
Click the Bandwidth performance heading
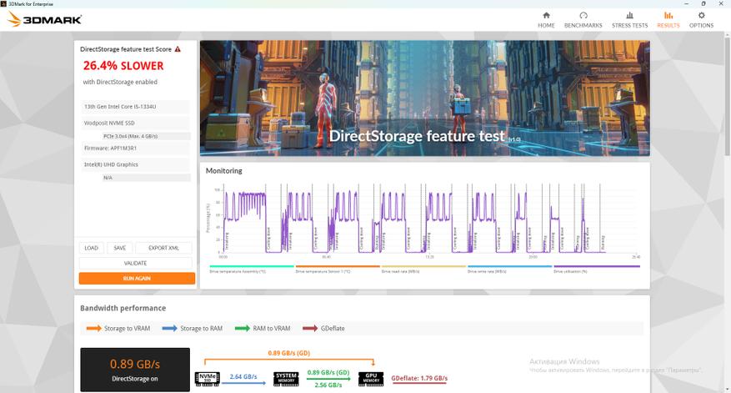coord(123,308)
